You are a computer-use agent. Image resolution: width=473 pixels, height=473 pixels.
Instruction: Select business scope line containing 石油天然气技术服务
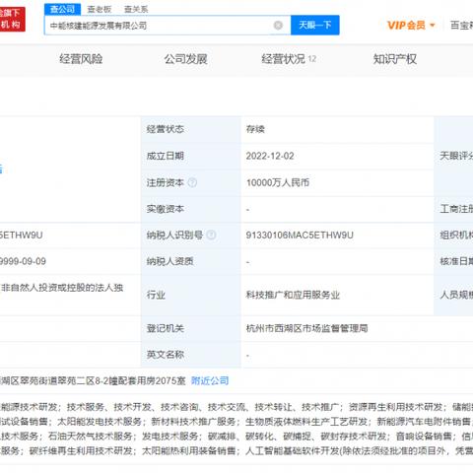click(236, 437)
